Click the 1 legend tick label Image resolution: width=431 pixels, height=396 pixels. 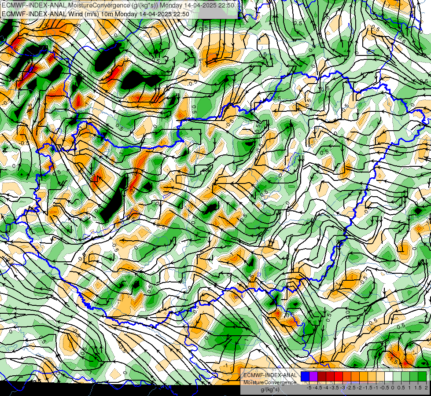(409, 388)
